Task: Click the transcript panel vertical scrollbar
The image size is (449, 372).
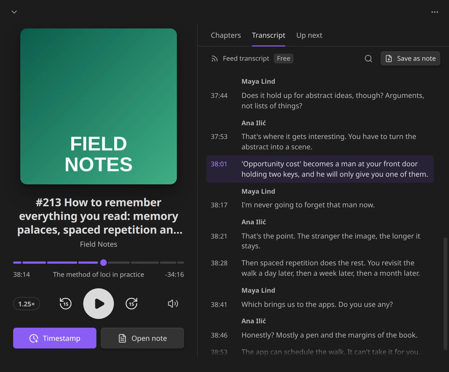Action: coord(445,294)
